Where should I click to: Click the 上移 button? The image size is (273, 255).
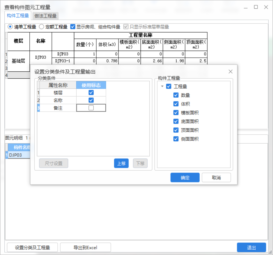[121, 163]
